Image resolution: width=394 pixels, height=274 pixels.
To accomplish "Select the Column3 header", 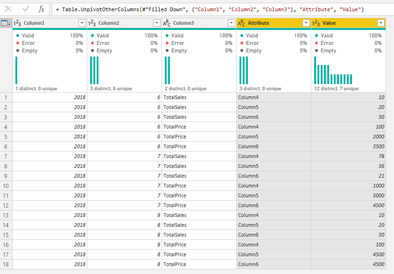I will [x=199, y=23].
